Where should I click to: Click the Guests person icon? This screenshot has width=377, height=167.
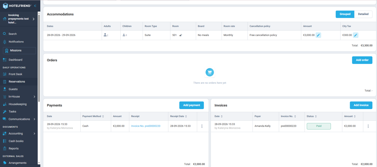point(4,89)
